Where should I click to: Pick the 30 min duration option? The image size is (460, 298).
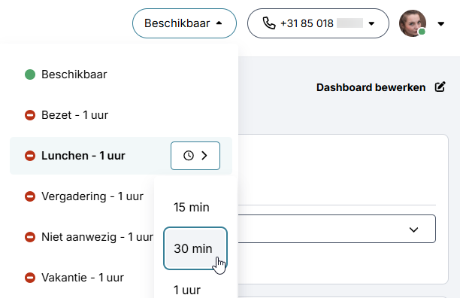pyautogui.click(x=195, y=248)
